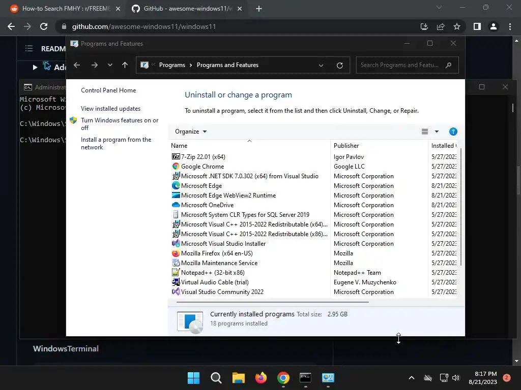Viewport: 521px width, 390px height.
Task: Open the view options dropdown arrow
Action: click(x=437, y=132)
